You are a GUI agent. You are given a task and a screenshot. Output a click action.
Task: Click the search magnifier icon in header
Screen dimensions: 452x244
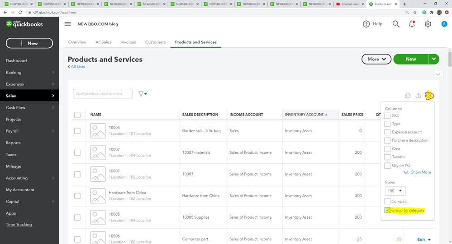coord(396,24)
